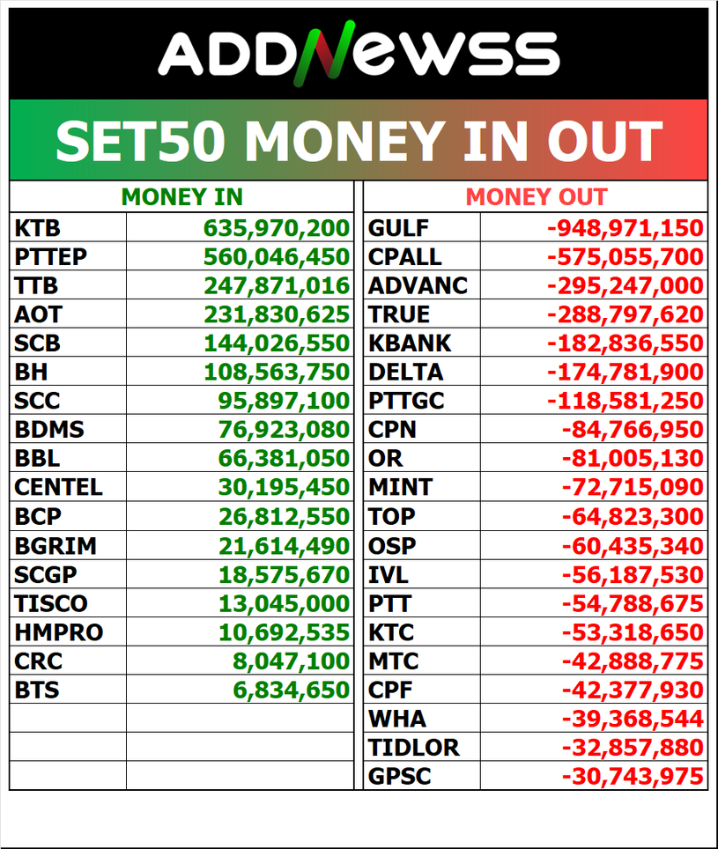Viewport: 718px width, 849px height.
Task: Select the MONEY IN column header
Action: [181, 196]
